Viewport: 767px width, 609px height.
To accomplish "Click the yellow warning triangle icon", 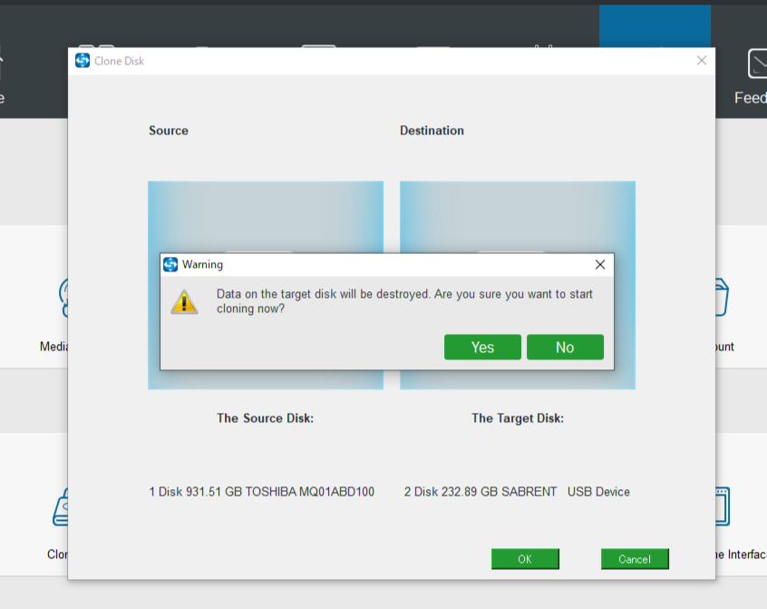I will 184,302.
